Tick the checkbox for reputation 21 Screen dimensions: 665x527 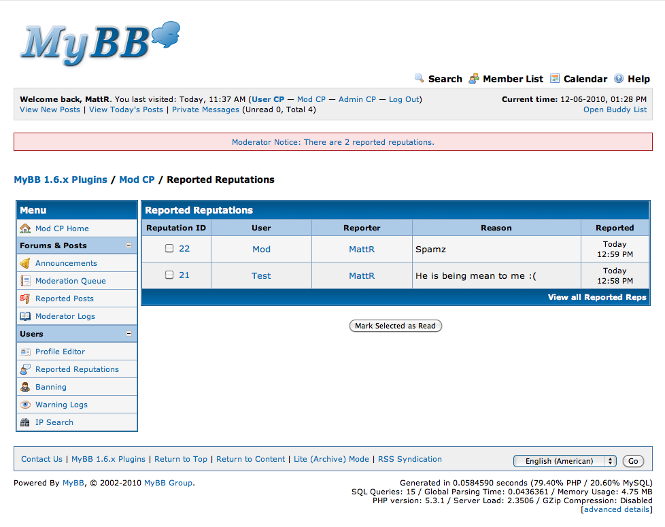[x=169, y=275]
